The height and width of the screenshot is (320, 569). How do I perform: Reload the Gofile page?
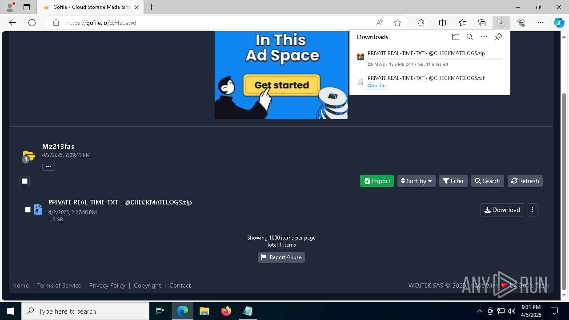32,23
